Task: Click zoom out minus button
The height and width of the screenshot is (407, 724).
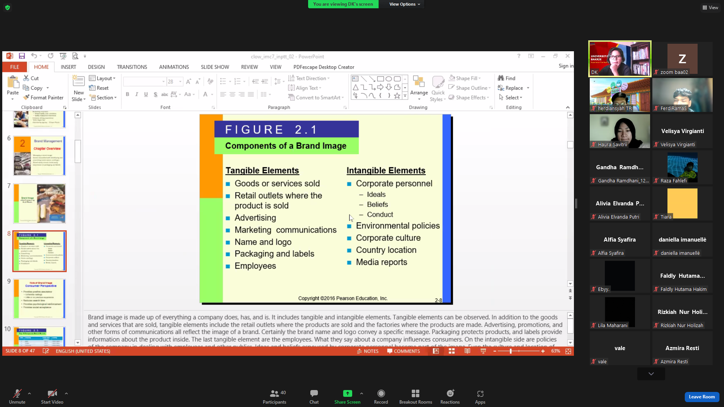Action: [x=495, y=351]
